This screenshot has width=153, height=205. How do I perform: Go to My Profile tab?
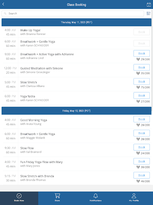coord(134,197)
